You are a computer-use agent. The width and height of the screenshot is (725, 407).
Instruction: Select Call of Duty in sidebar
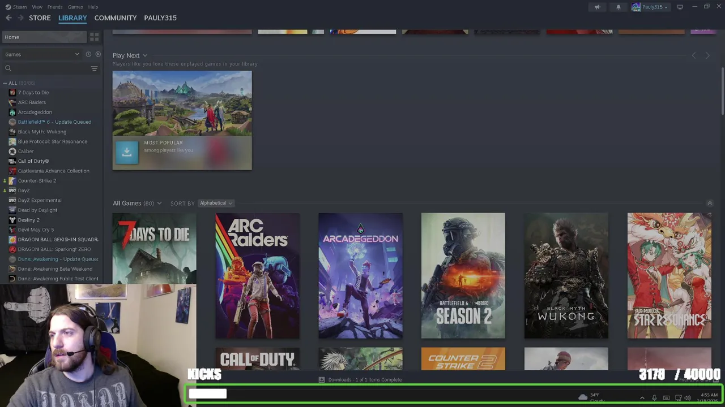pos(33,161)
